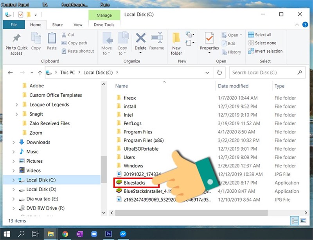The image size is (313, 240).
Task: Click the Up arrow navigation button
Action: 40,73
